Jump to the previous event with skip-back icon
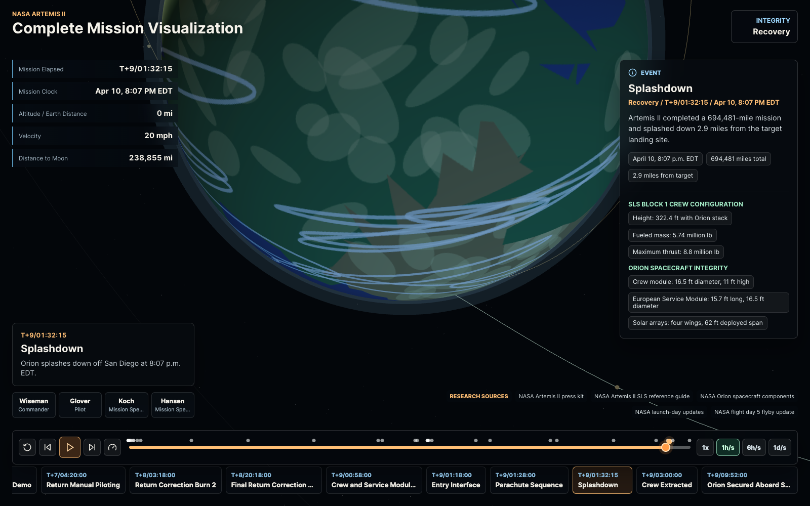Viewport: 810px width, 506px height. (x=48, y=447)
